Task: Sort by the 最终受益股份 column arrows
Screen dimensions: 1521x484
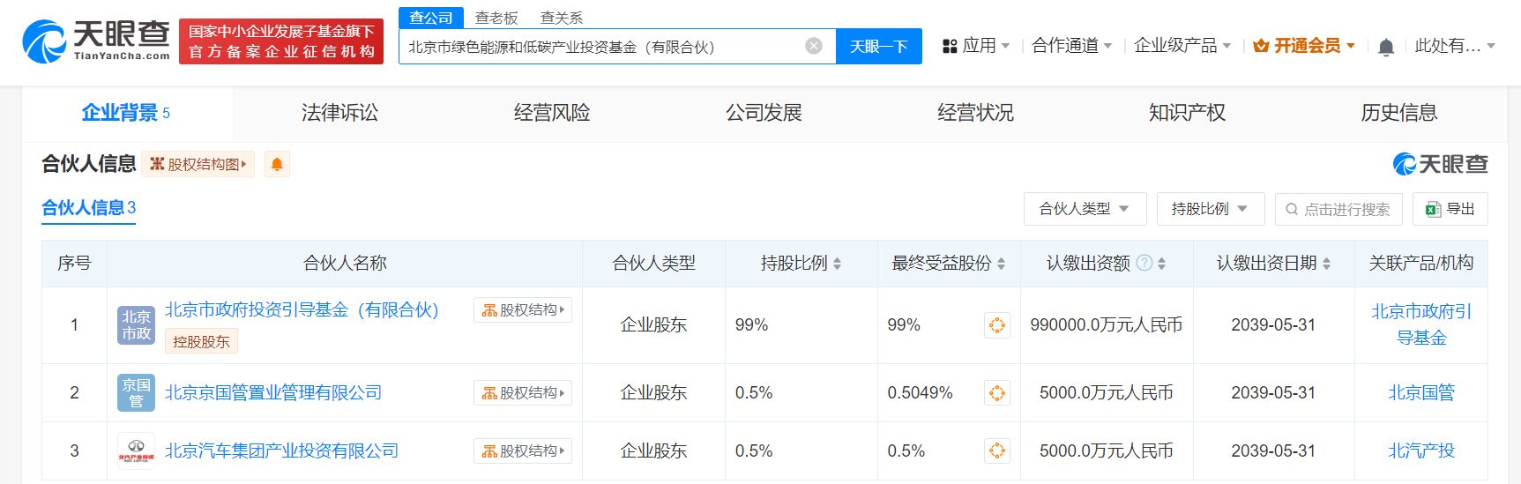Action: coord(1001,264)
